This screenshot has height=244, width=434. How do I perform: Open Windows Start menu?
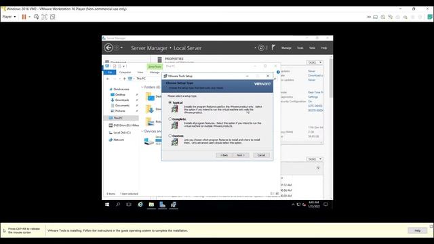(x=107, y=205)
